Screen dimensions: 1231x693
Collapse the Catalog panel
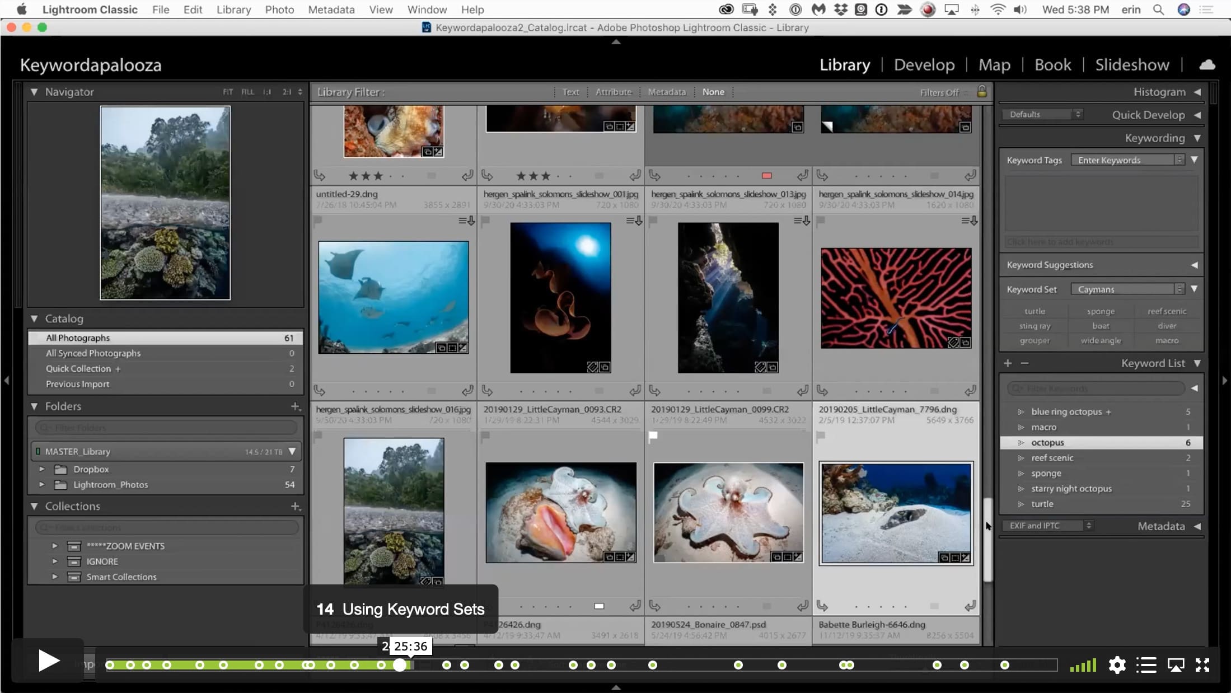34,319
